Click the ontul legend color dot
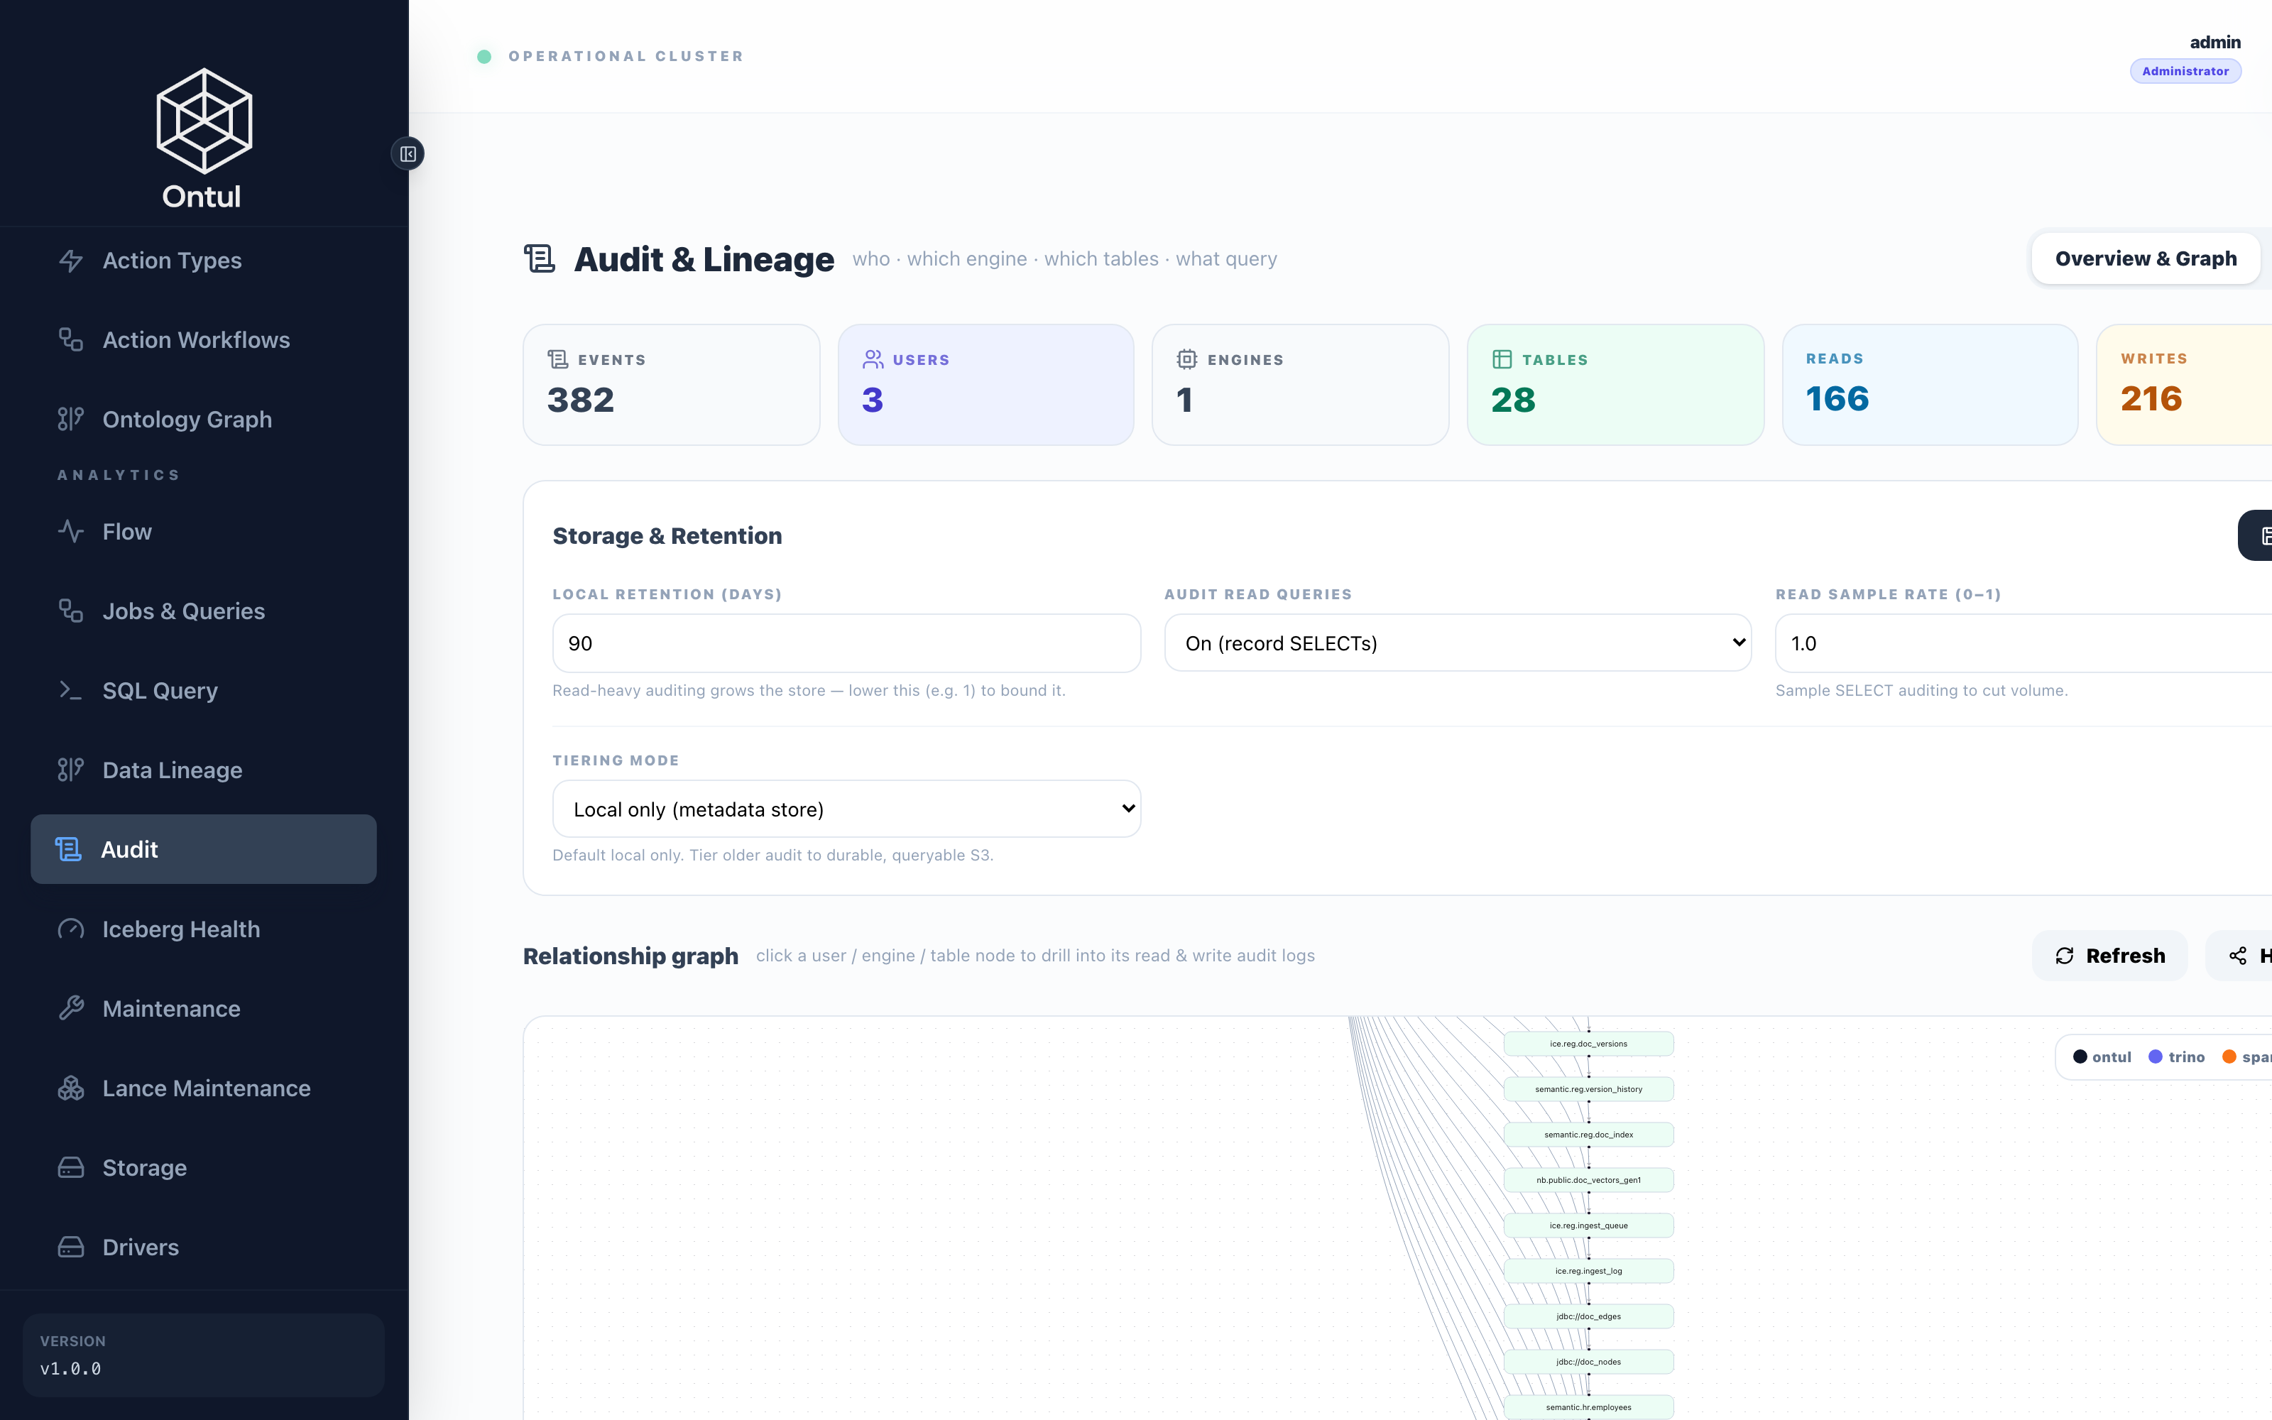Screen dimensions: 2272x1420 pos(2080,1056)
